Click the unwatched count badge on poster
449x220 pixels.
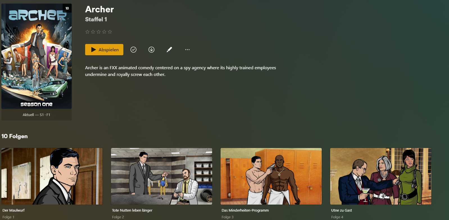(x=67, y=8)
